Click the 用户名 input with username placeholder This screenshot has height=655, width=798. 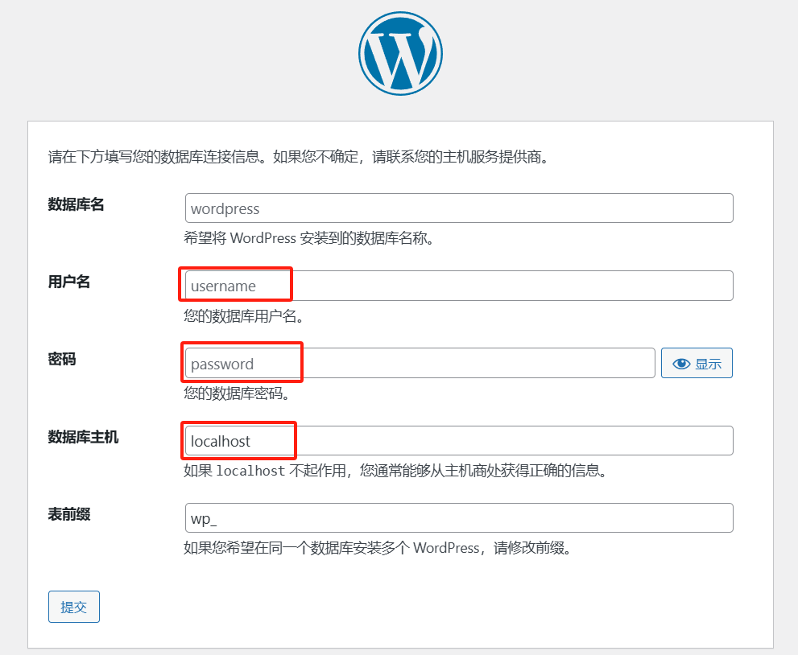(459, 286)
